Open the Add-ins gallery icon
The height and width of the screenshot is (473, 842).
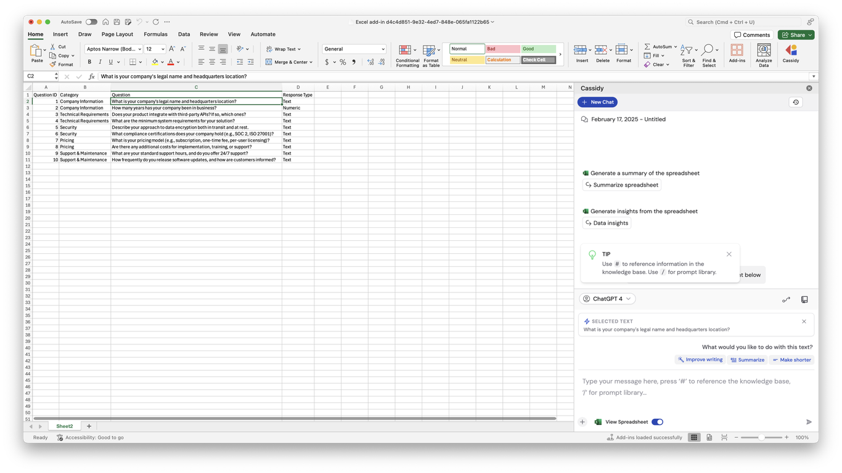pos(737,50)
